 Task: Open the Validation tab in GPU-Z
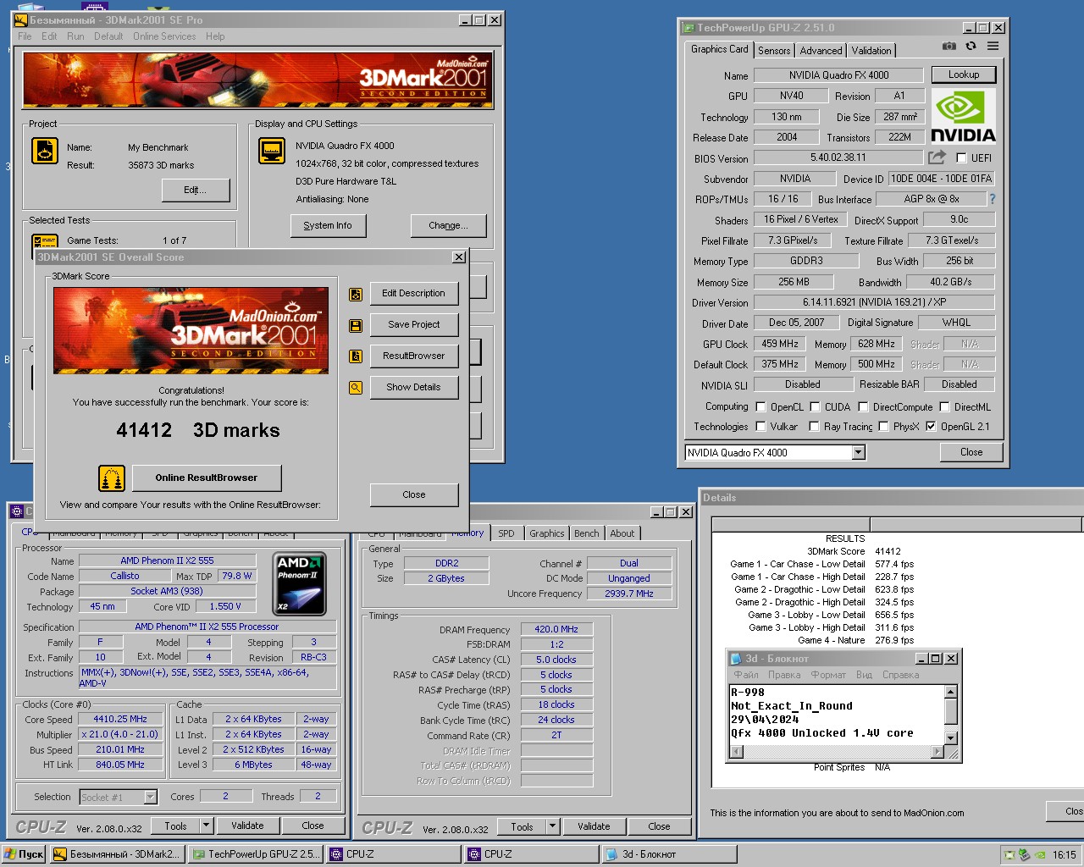click(x=871, y=51)
